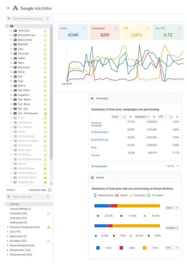This screenshot has width=187, height=264.
Task: Open Advanced tools (526)
Action: (21, 255)
